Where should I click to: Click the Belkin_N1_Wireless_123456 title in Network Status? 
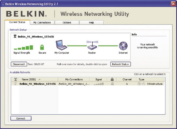(x=36, y=37)
